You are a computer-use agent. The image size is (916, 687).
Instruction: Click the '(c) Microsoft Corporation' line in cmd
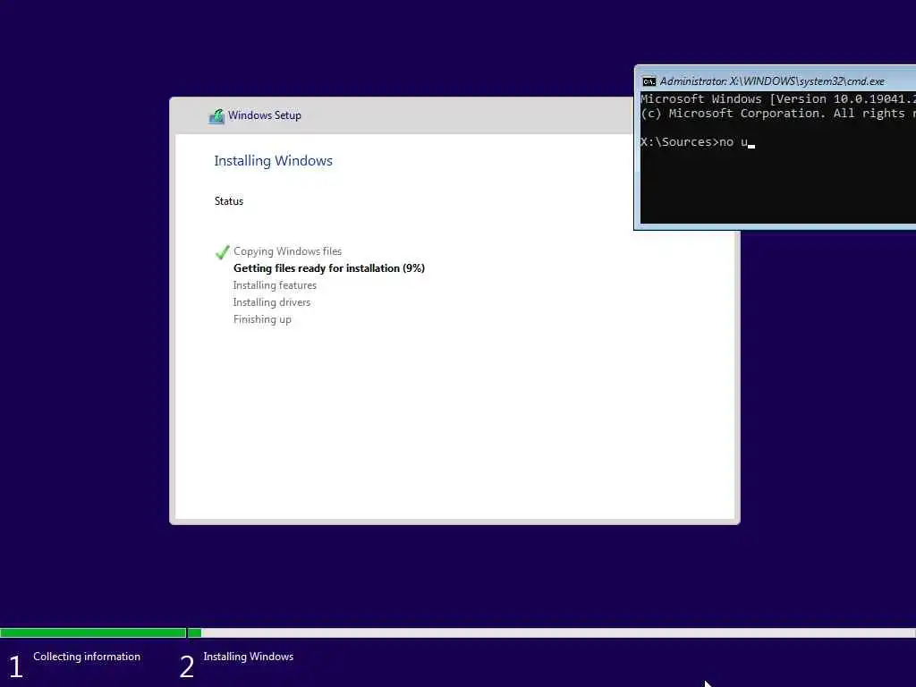pyautogui.click(x=777, y=114)
